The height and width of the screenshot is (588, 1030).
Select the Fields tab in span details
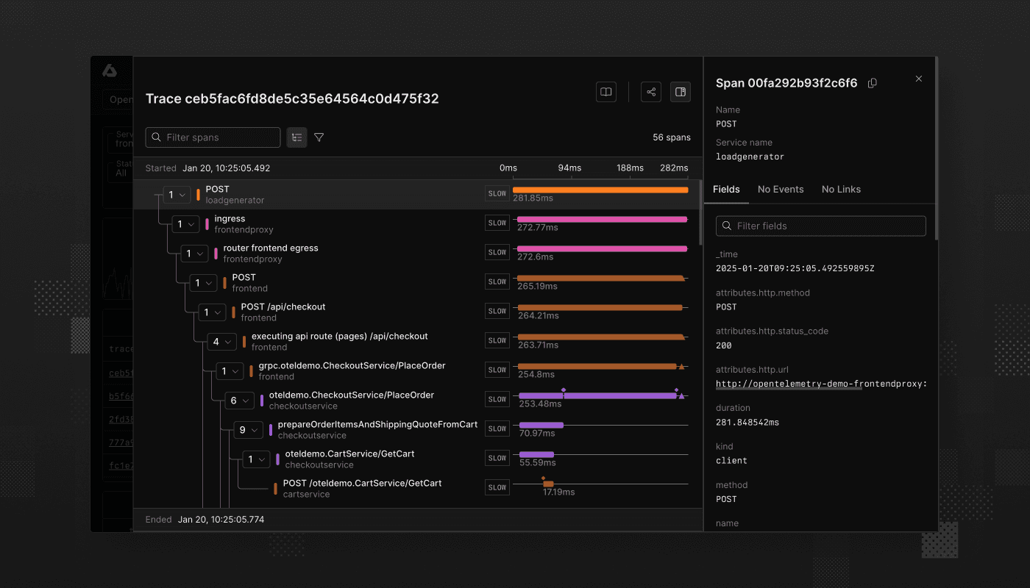(x=726, y=189)
